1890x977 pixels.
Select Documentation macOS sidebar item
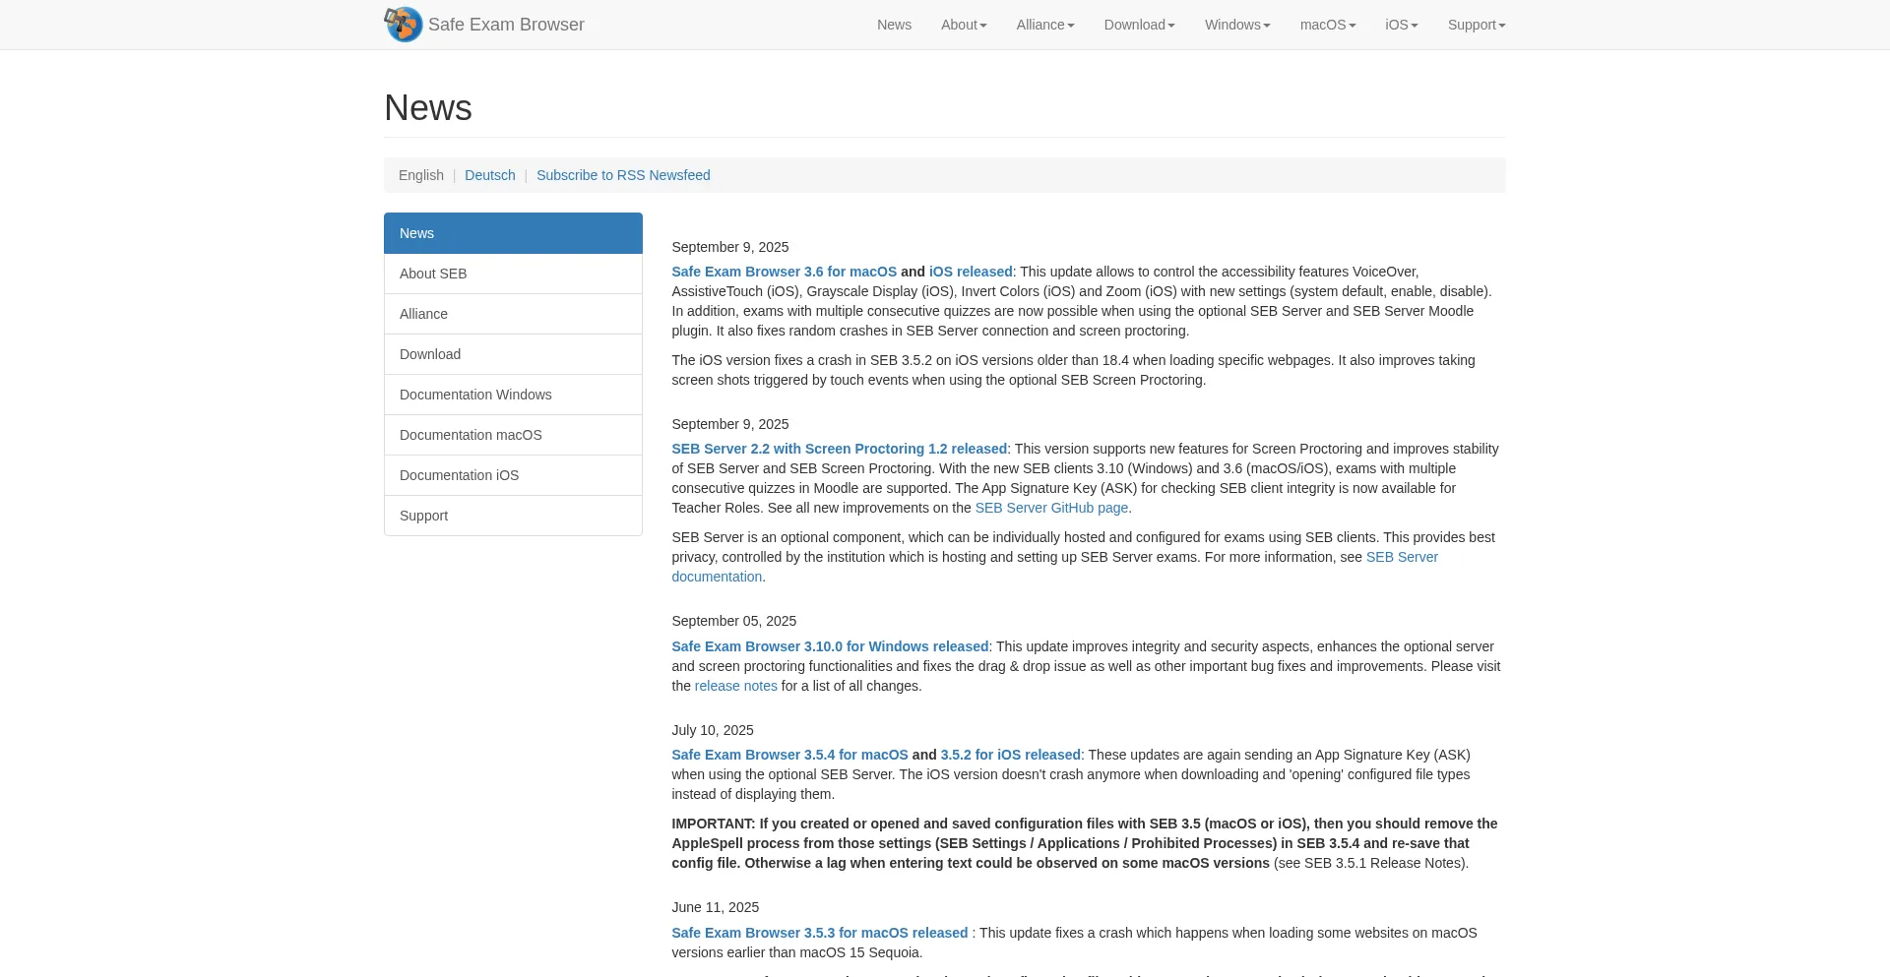click(471, 435)
